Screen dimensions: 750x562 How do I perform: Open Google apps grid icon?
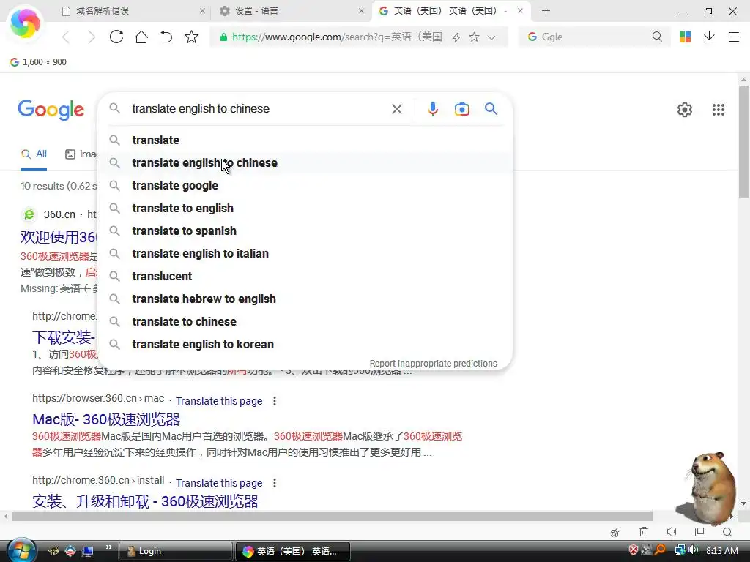tap(719, 110)
